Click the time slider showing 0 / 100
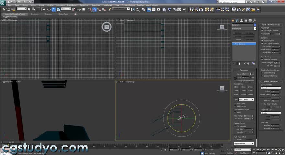 tap(11, 142)
